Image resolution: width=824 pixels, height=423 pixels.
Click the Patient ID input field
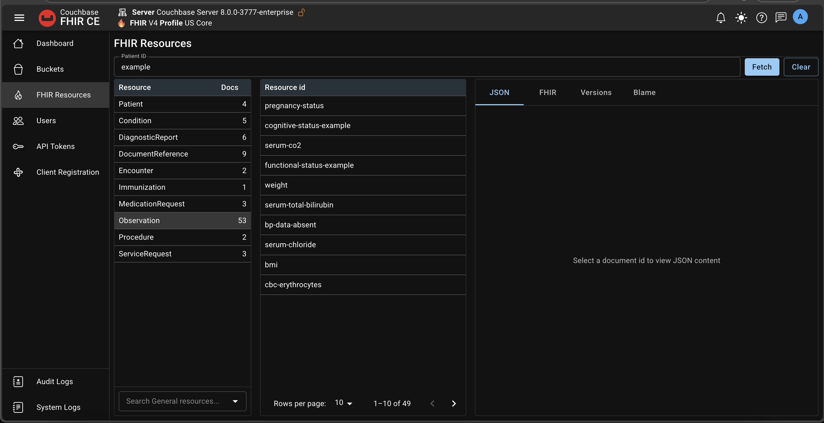[427, 67]
